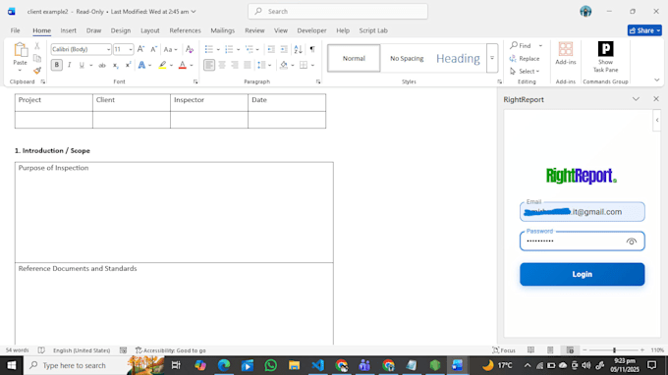
Task: Open the Select dropdown in Editing
Action: coord(526,71)
